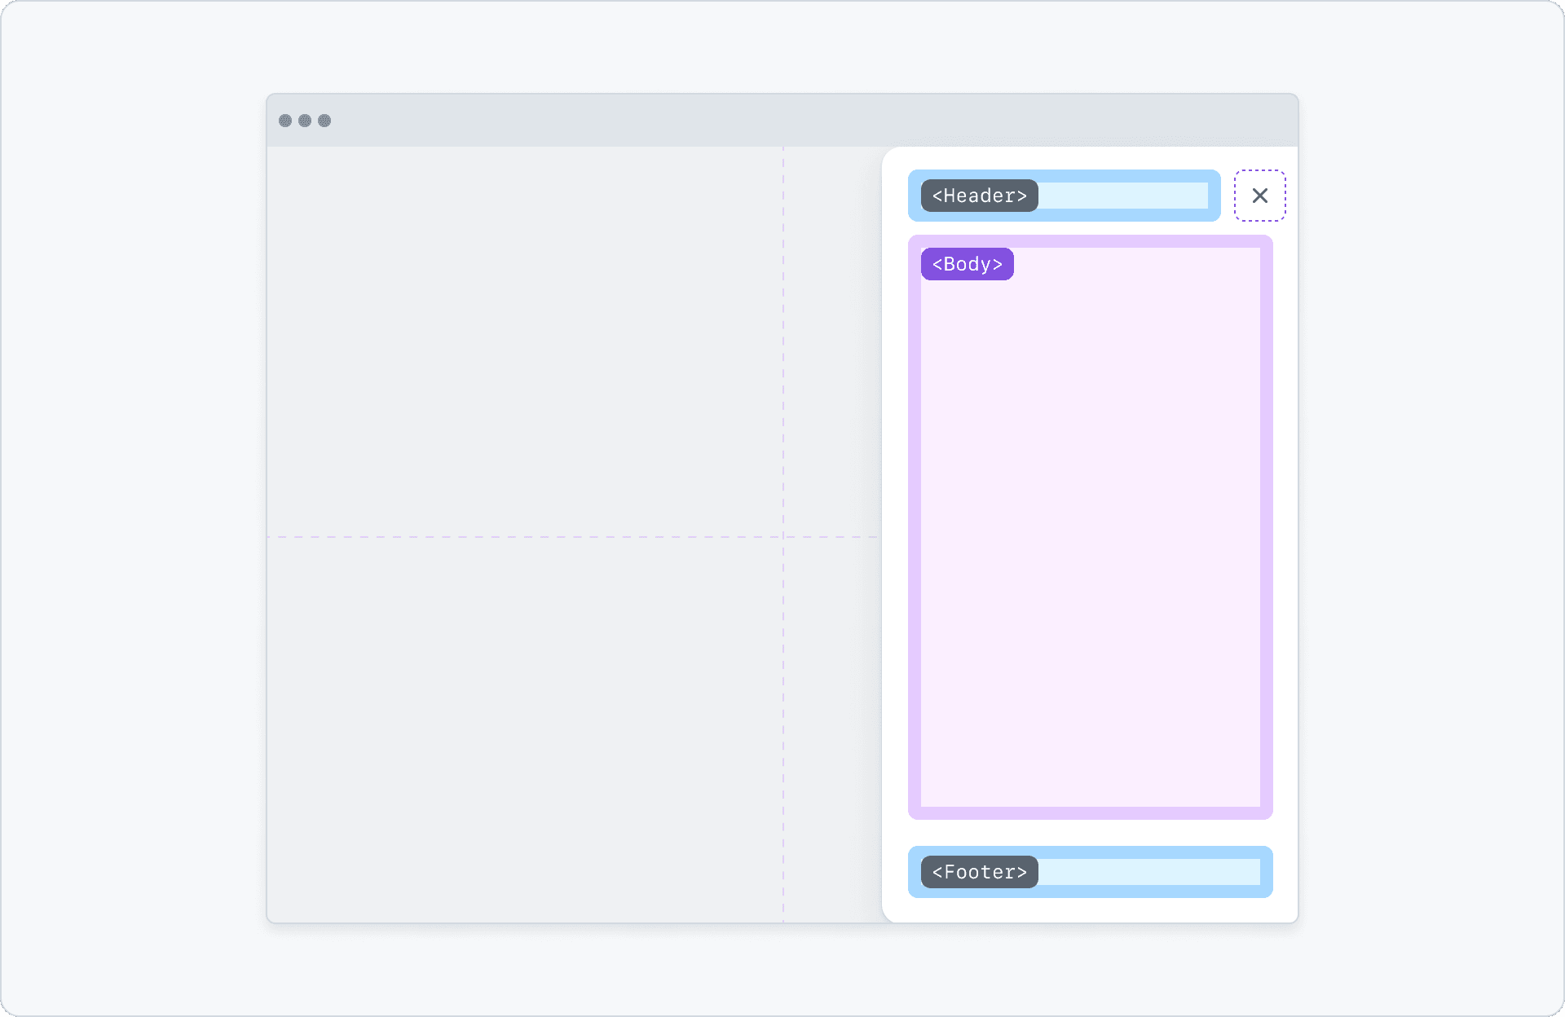
Task: Click the vertical dashed guide line
Action: click(783, 326)
